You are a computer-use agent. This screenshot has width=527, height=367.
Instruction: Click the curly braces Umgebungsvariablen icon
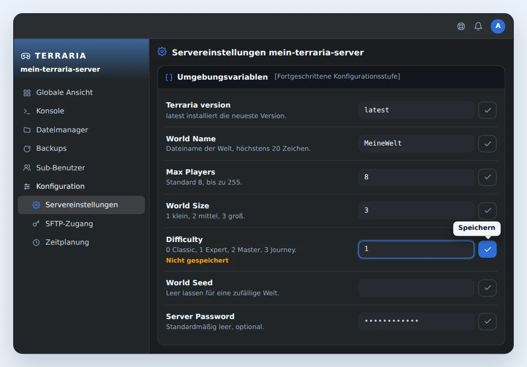click(x=169, y=77)
